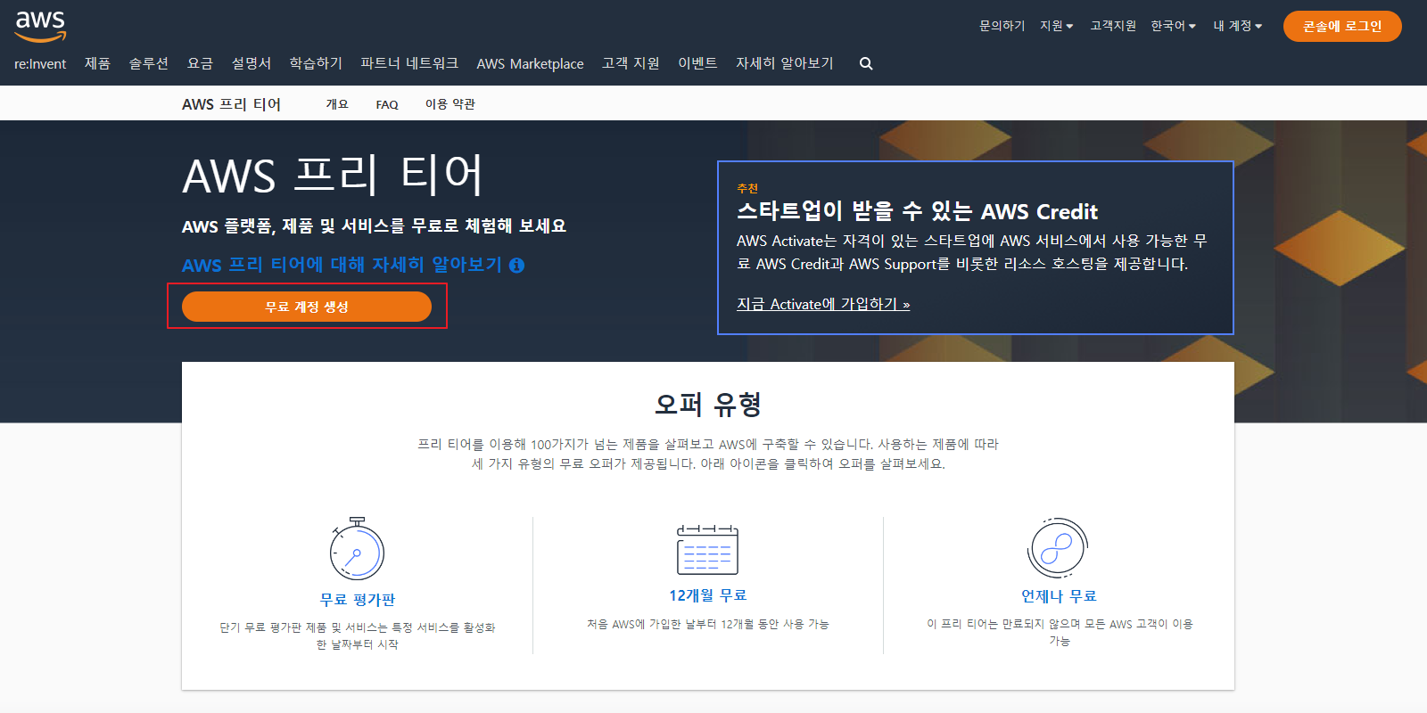Click the 추천 label in the promo box

[747, 188]
